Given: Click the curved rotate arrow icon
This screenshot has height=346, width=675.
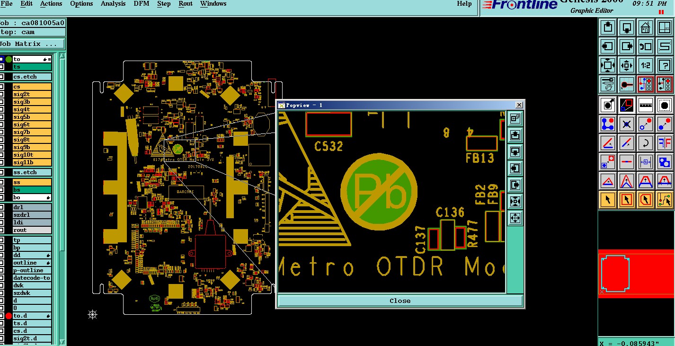Looking at the screenshot, I should coord(646,143).
